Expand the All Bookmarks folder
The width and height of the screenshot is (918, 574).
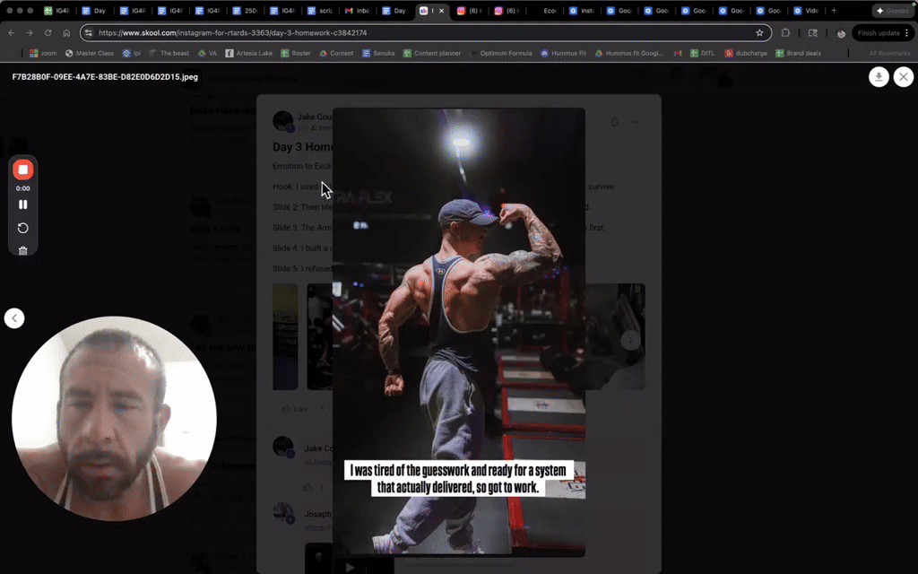pyautogui.click(x=889, y=53)
